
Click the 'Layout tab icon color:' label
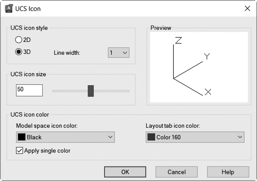[x=173, y=126]
